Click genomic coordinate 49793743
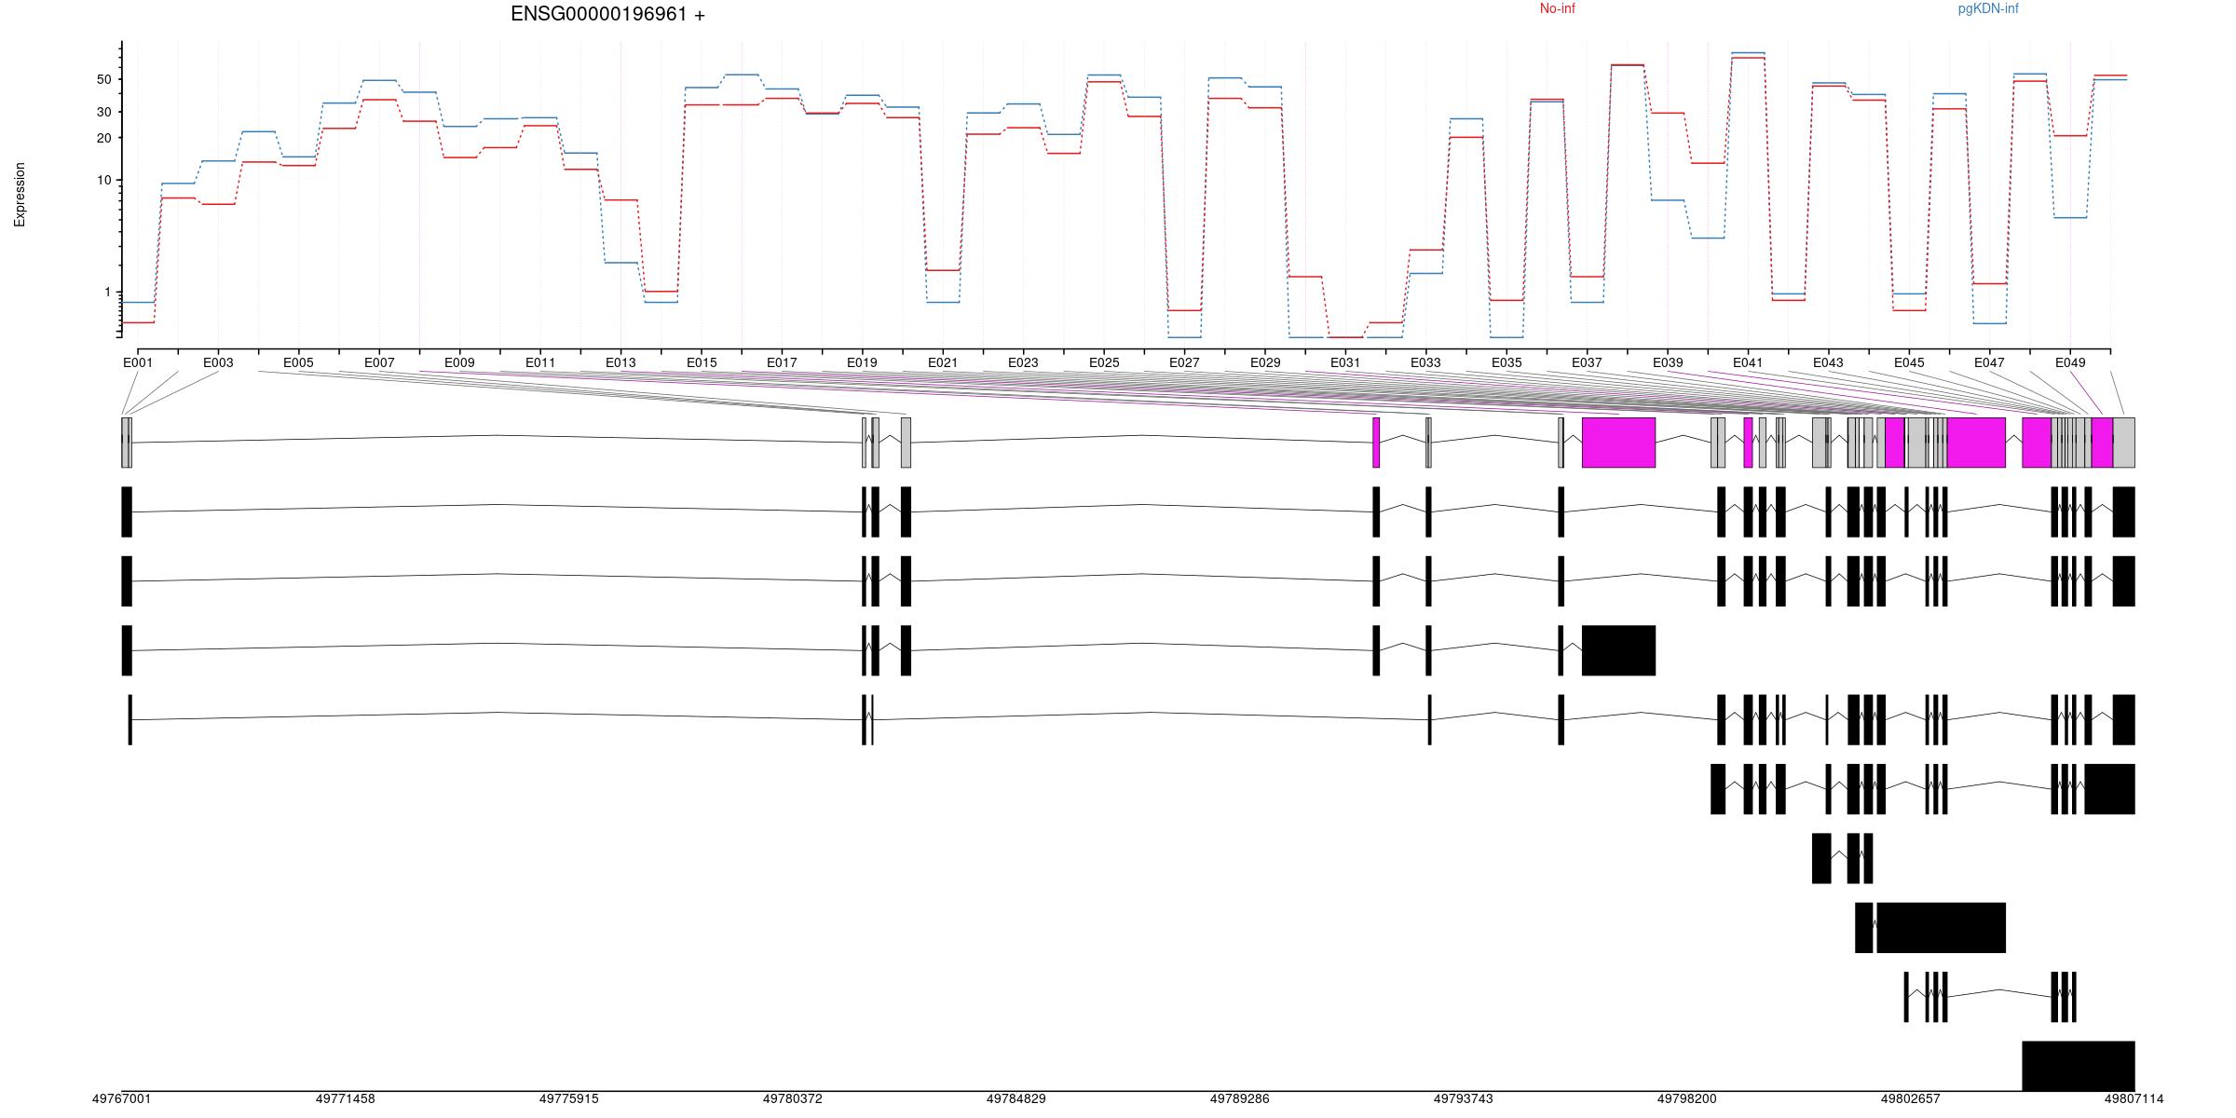2236x1118 pixels. click(x=1463, y=1098)
